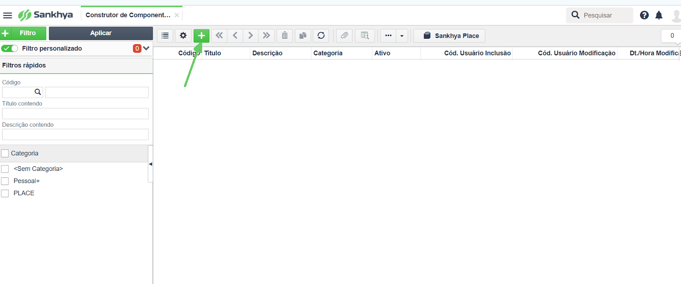Check the PLACE checkbox
This screenshot has height=284, width=681.
[5, 193]
